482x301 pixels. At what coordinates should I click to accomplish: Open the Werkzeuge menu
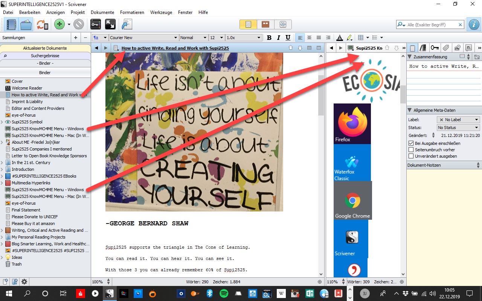click(161, 12)
